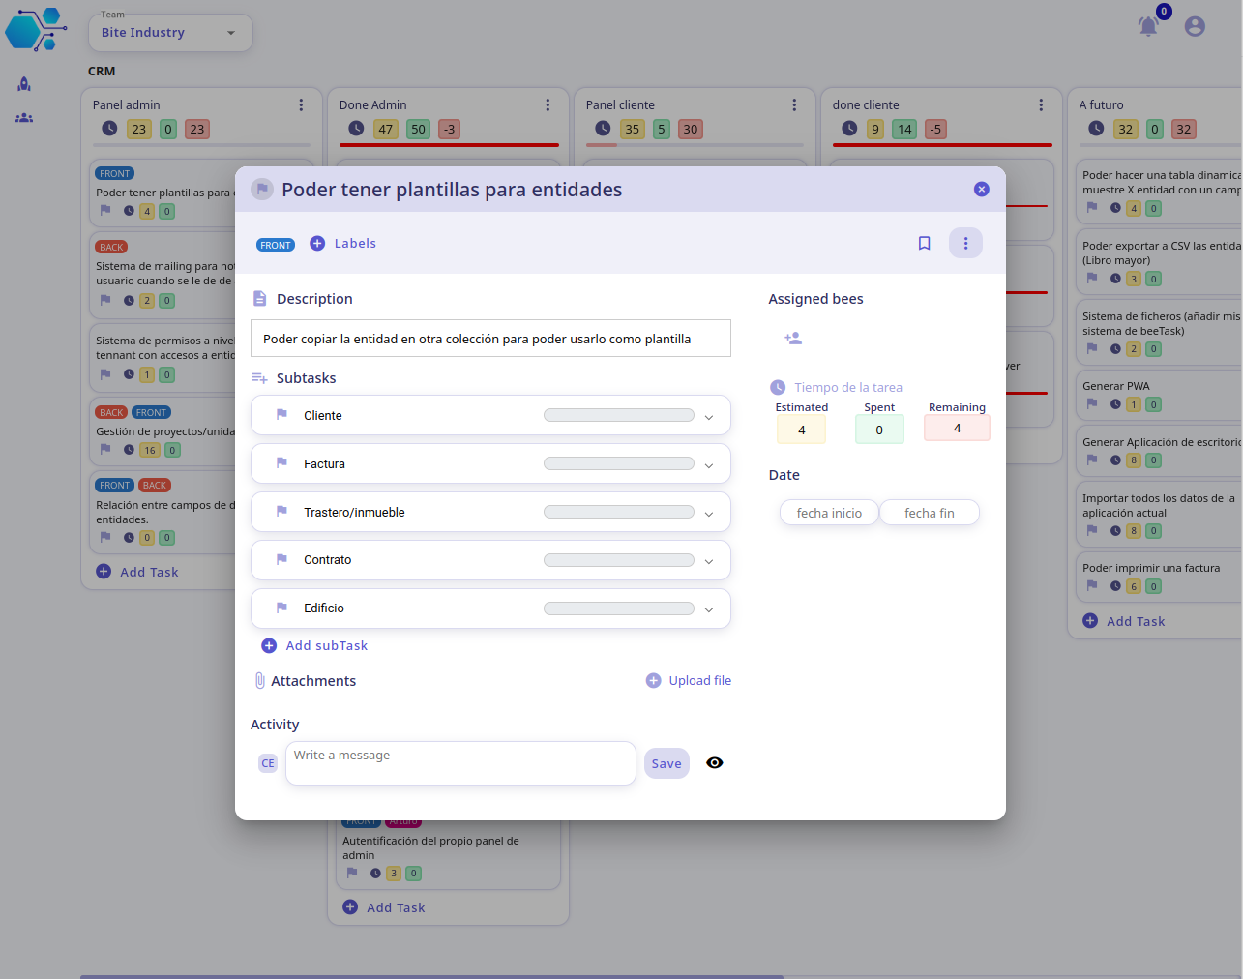Image resolution: width=1243 pixels, height=979 pixels.
Task: Click the Edificio subtask progress bar
Action: tap(619, 608)
